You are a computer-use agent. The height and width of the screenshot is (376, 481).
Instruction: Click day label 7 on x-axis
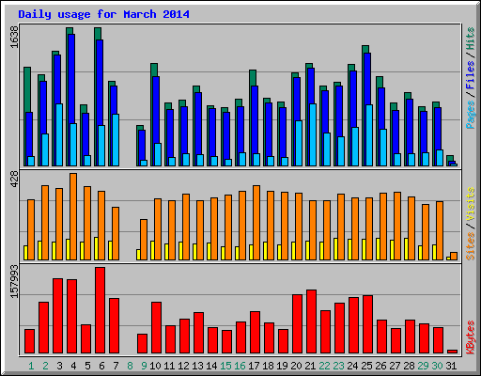pyautogui.click(x=116, y=366)
